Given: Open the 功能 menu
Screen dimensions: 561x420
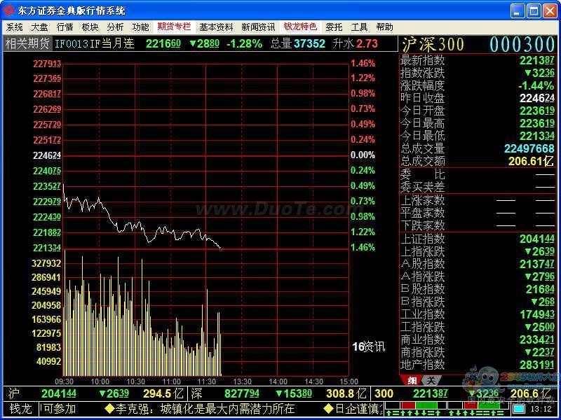Looking at the screenshot, I should [140, 27].
